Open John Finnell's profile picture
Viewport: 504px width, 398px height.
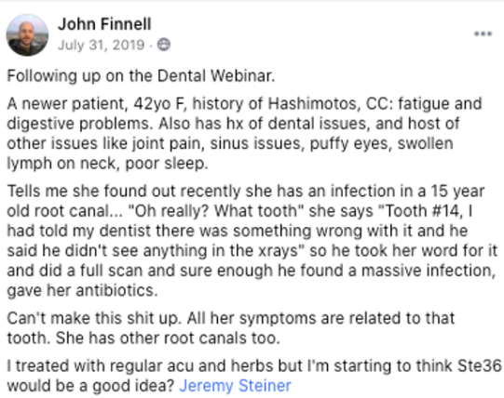[x=27, y=35]
